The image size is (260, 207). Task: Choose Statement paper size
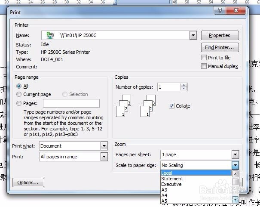tap(196, 179)
